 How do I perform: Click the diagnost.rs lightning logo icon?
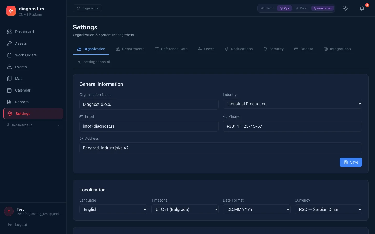pyautogui.click(x=11, y=11)
